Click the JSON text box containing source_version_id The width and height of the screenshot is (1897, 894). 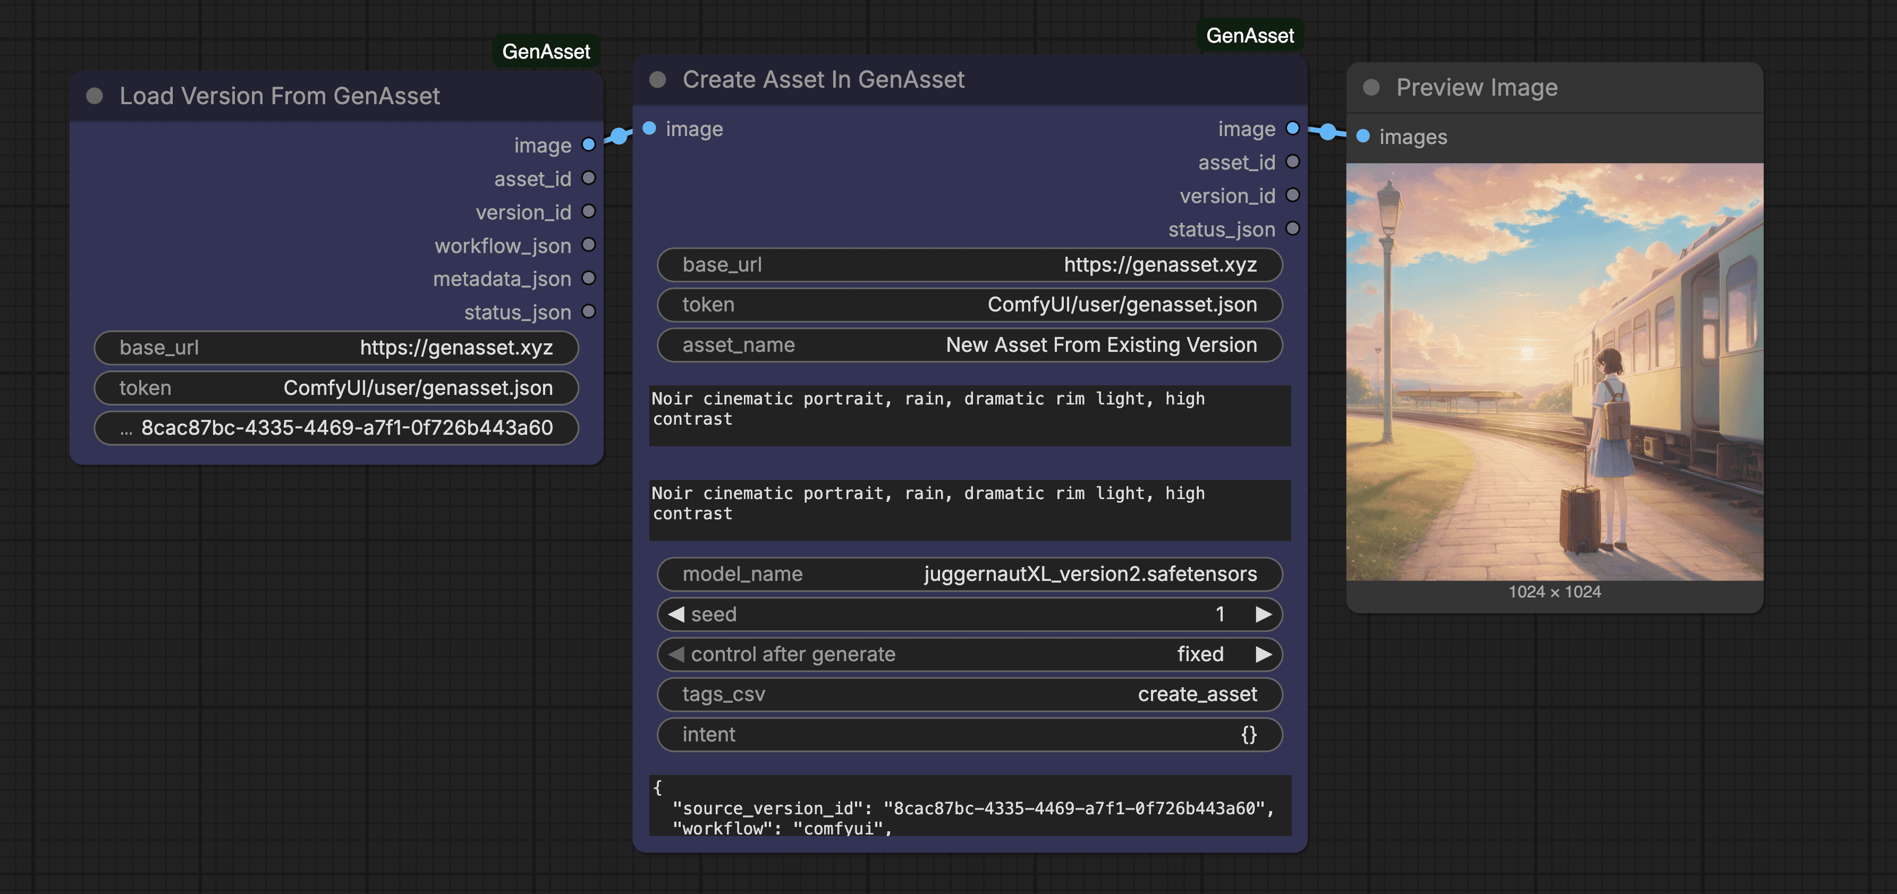969,805
